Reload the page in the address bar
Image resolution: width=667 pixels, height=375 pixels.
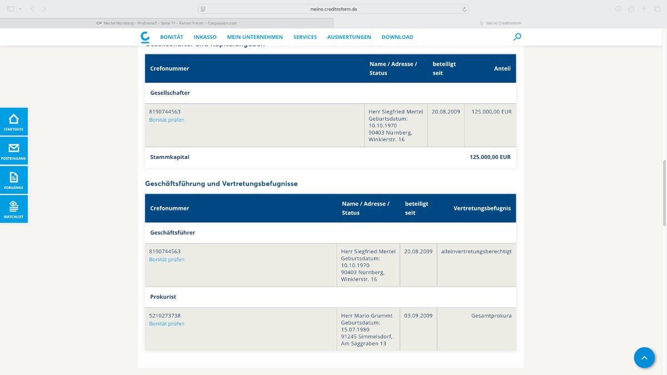tap(464, 9)
